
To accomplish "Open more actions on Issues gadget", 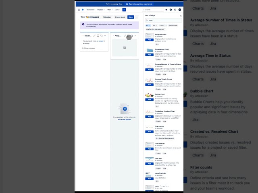I will tap(105, 36).
